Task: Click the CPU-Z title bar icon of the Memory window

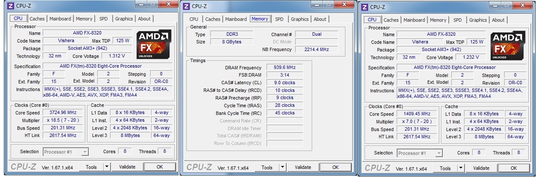Action: [x=186, y=6]
